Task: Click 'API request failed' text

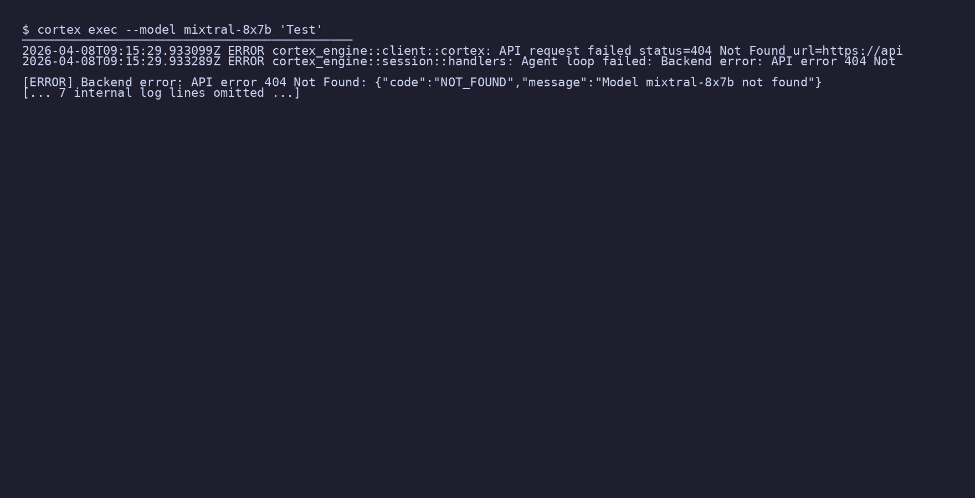Action: (565, 51)
